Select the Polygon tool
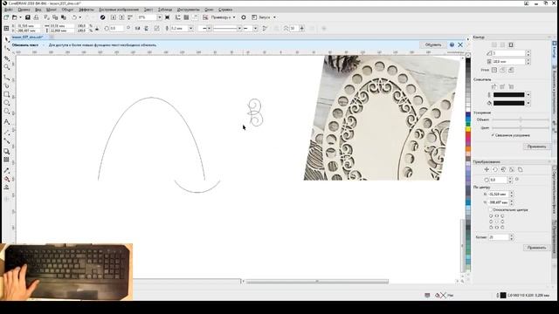 tap(6, 112)
